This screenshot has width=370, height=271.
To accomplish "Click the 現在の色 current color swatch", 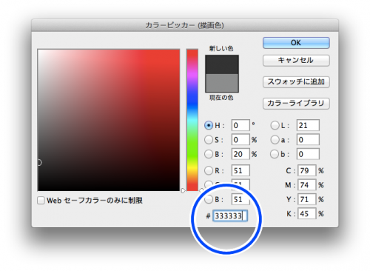I will (222, 83).
